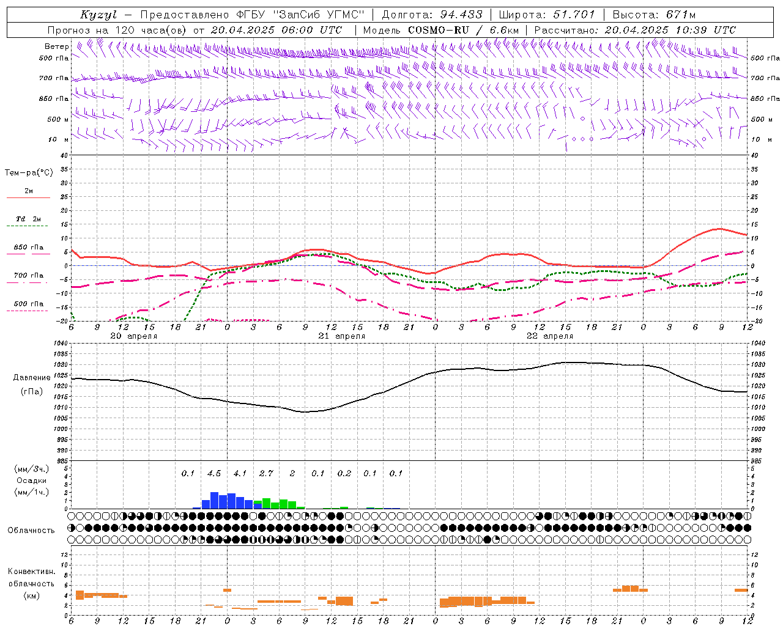
Task: Click the 'Td 2м' dew point legend entry
Action: (x=29, y=219)
